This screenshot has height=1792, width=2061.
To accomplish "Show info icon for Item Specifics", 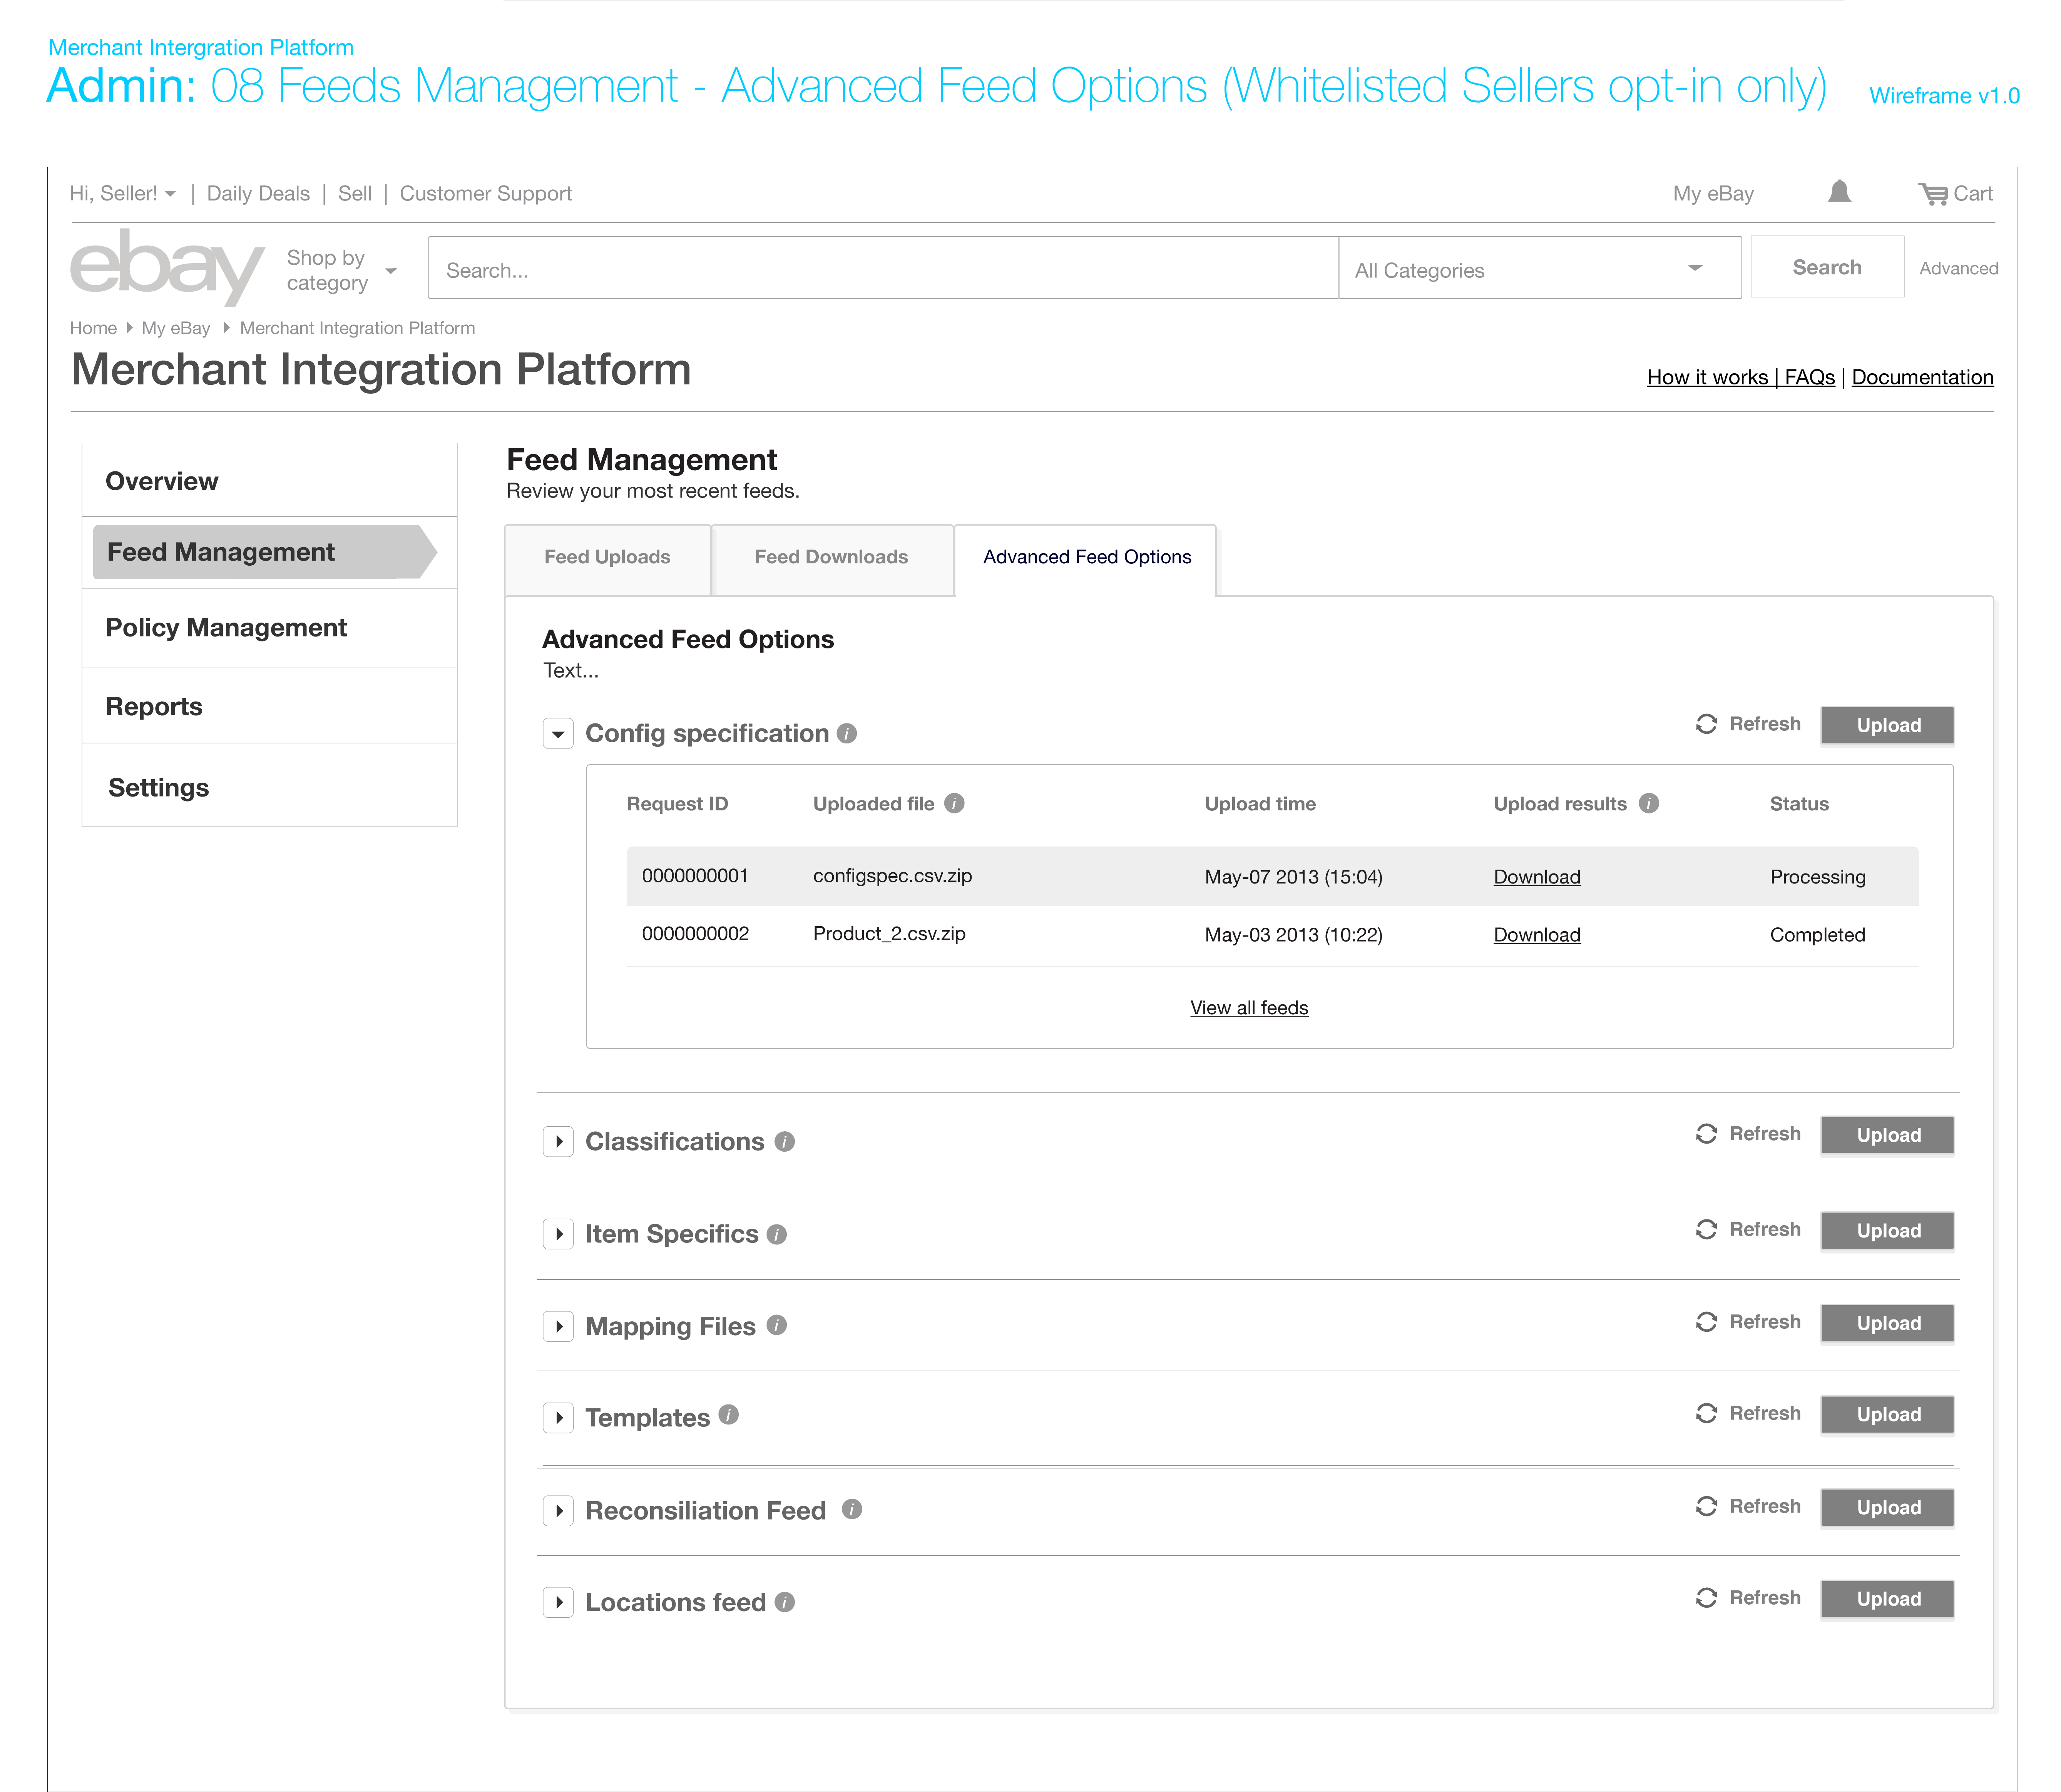I will pos(776,1234).
